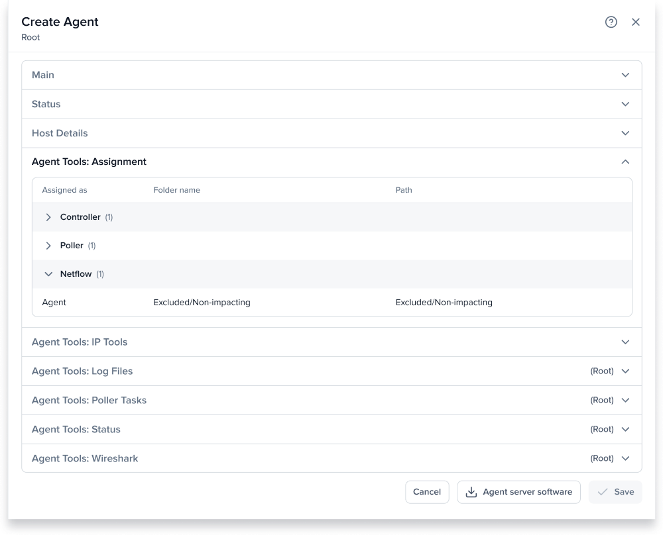The width and height of the screenshot is (663, 535).
Task: Click the (Root) label on Log Files row
Action: (x=602, y=371)
